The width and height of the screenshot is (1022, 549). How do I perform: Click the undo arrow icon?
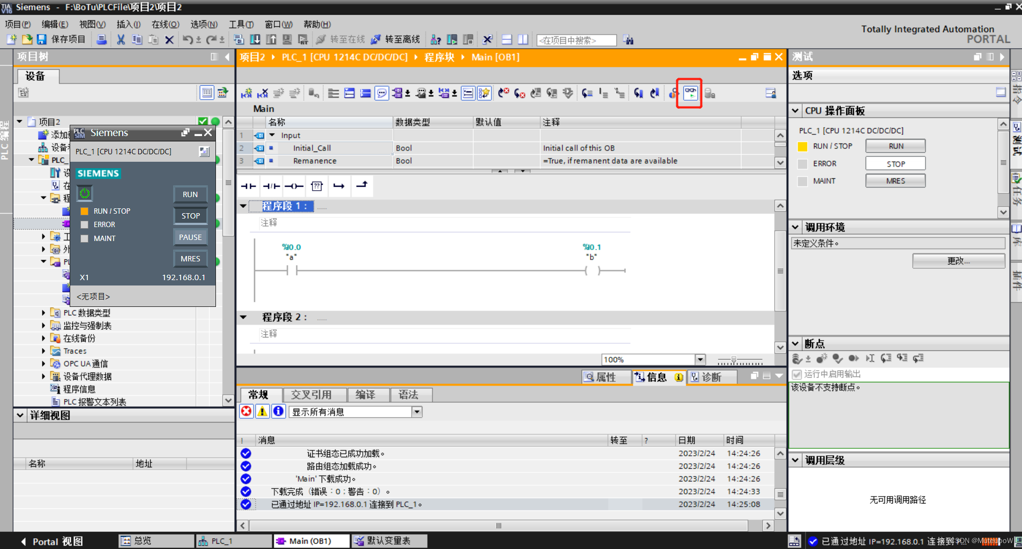tap(188, 40)
